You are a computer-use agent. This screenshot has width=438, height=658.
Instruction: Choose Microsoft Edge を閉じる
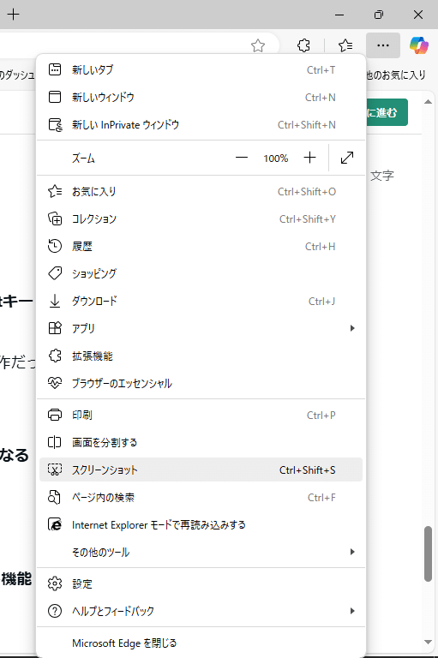point(201,643)
